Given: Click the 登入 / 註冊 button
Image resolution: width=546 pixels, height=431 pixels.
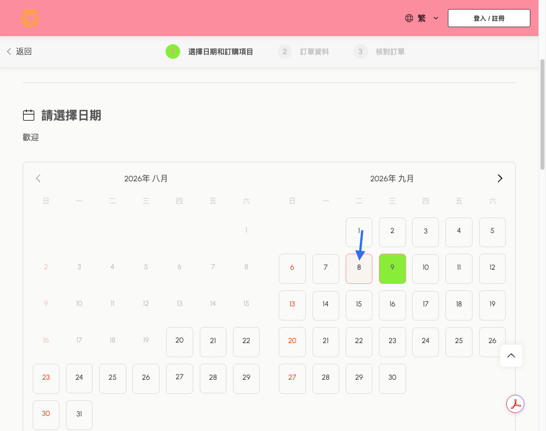Looking at the screenshot, I should click(x=489, y=18).
